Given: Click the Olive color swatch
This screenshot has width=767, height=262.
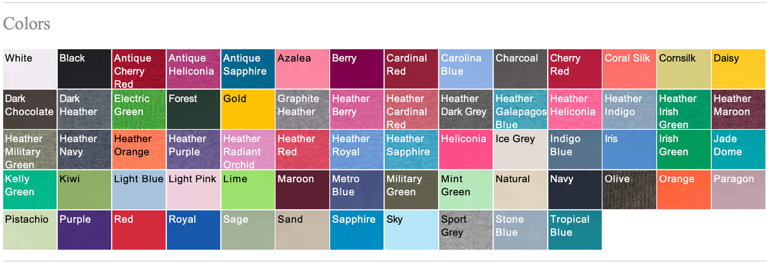Looking at the screenshot, I should (x=629, y=190).
